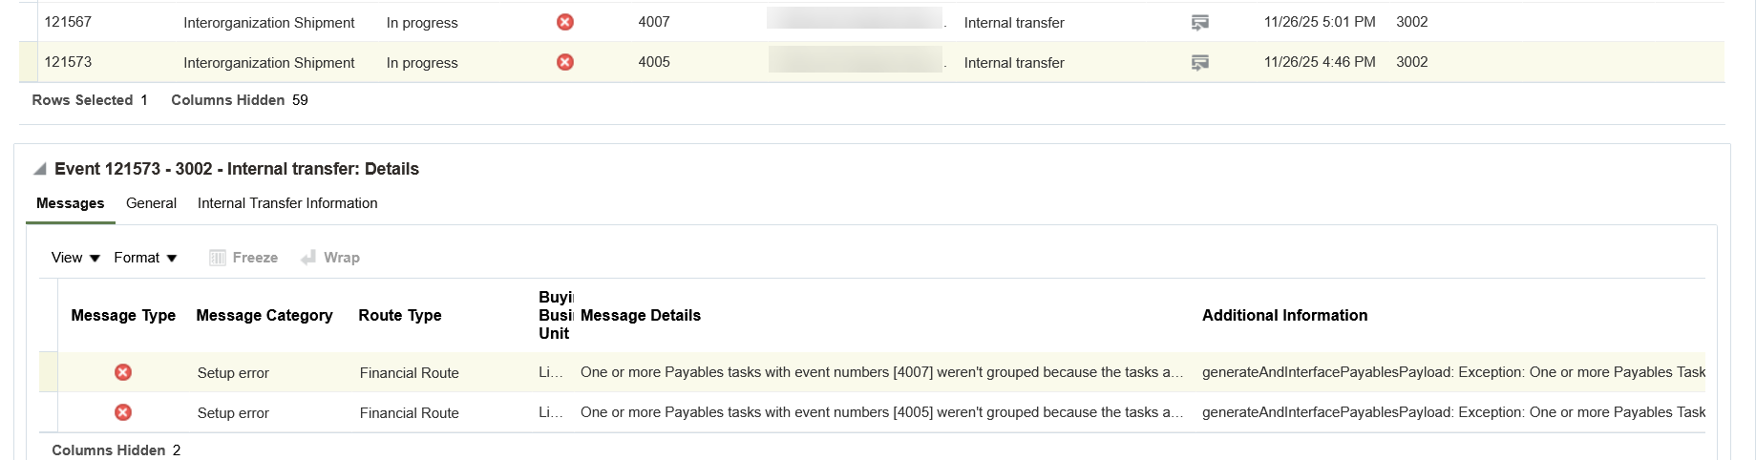Click Interorganization Shipment in row 121573
Screen dimensions: 1756x460
point(269,63)
